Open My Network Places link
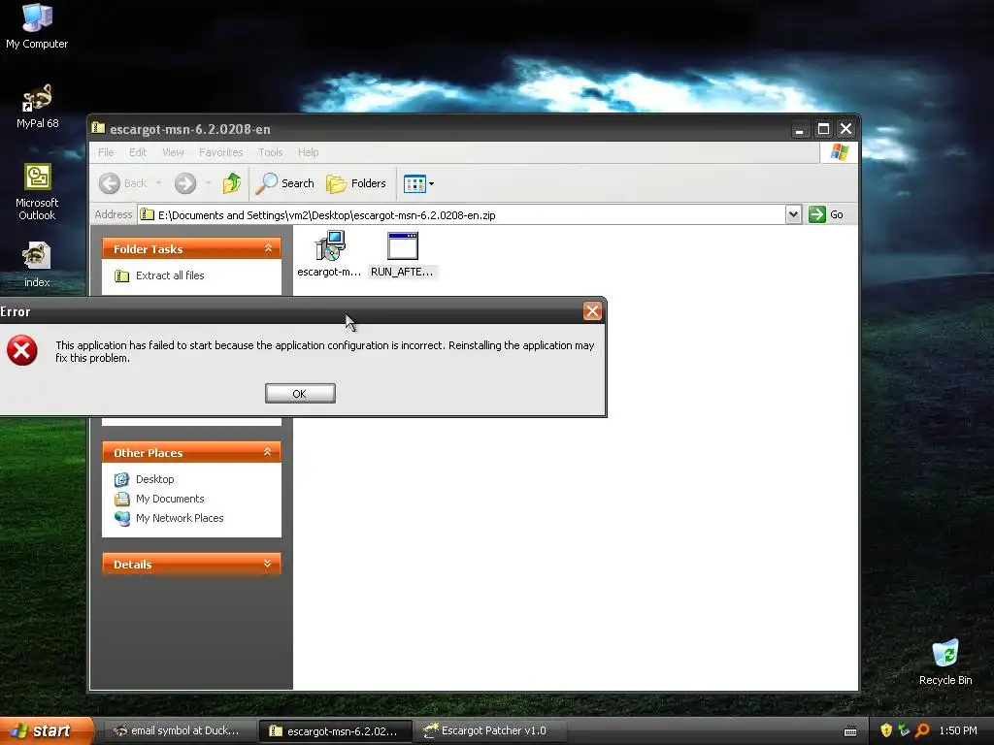Viewport: 994px width, 745px height. pyautogui.click(x=169, y=518)
